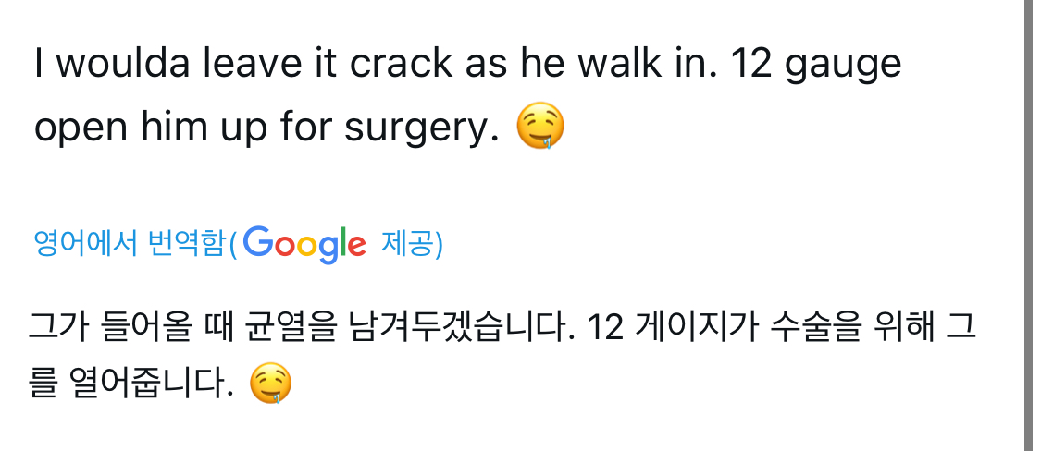The image size is (1041, 451).
Task: Click "12 gauge" in the English post
Action: pyautogui.click(x=816, y=65)
